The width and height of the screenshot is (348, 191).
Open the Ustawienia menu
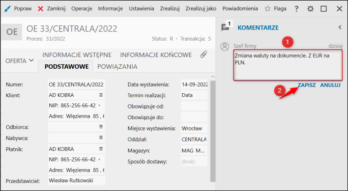coord(141,9)
